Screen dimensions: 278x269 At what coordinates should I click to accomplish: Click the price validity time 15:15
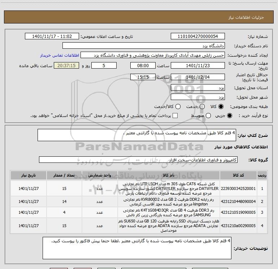click(143, 77)
